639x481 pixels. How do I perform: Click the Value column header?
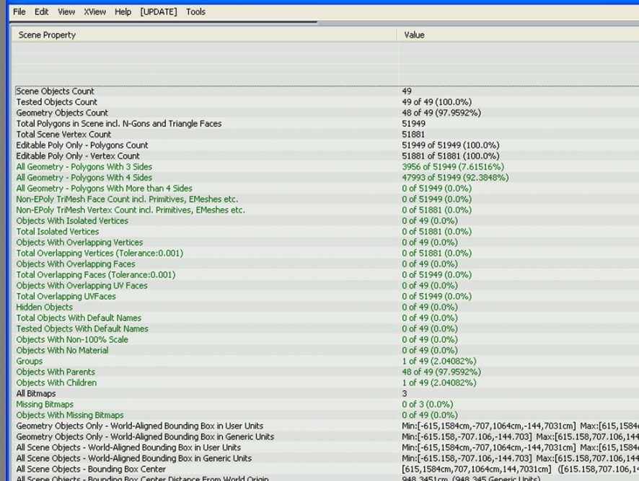(414, 35)
